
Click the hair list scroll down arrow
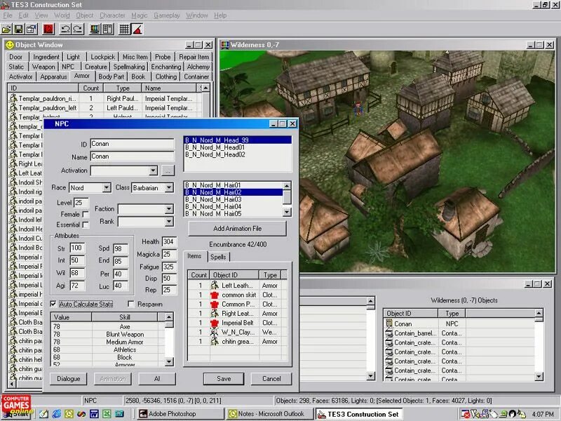(287, 213)
